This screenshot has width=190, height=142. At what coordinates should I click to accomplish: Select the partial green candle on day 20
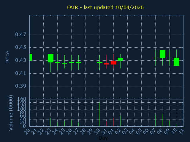coord(31,57)
